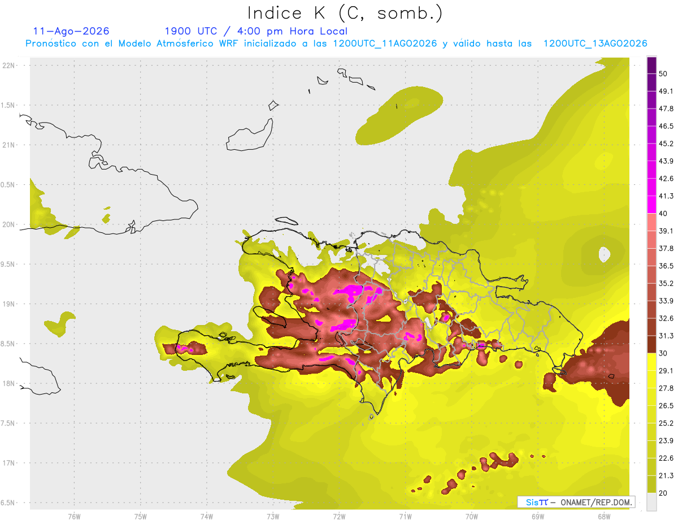Click the legend value '33.9'
678x524 pixels.
[666, 301]
